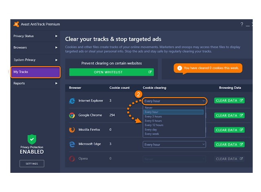Click the Clear your tracks heading
Screen dimensions: 261x192
pyautogui.click(x=113, y=39)
